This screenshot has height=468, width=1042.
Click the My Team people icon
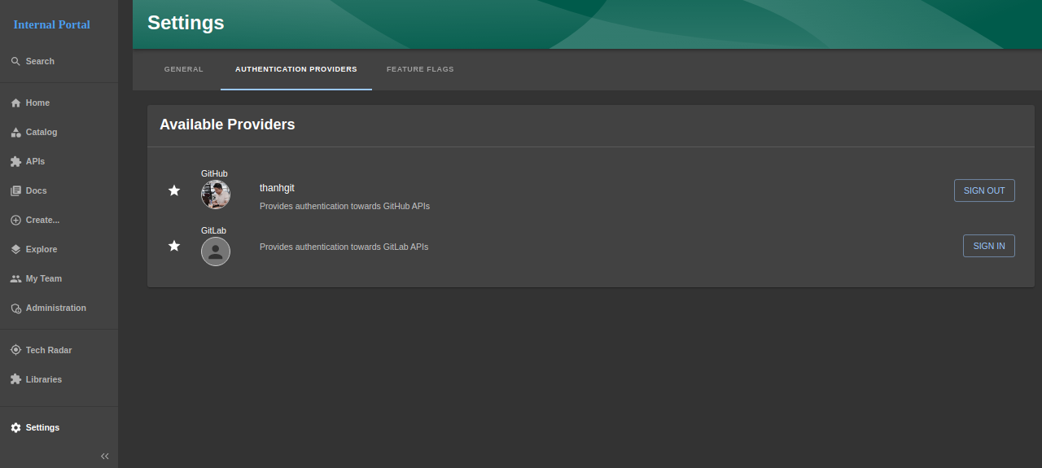15,279
